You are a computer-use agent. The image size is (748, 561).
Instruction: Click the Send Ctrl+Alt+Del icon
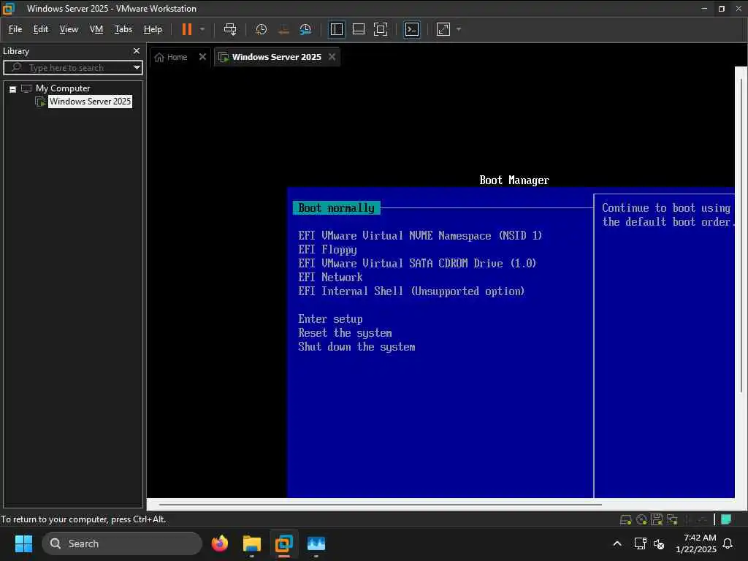(x=230, y=29)
